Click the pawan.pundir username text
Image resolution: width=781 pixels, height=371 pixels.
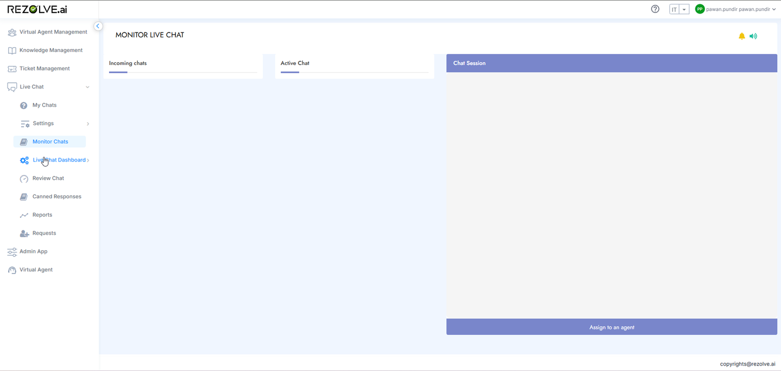coord(738,9)
